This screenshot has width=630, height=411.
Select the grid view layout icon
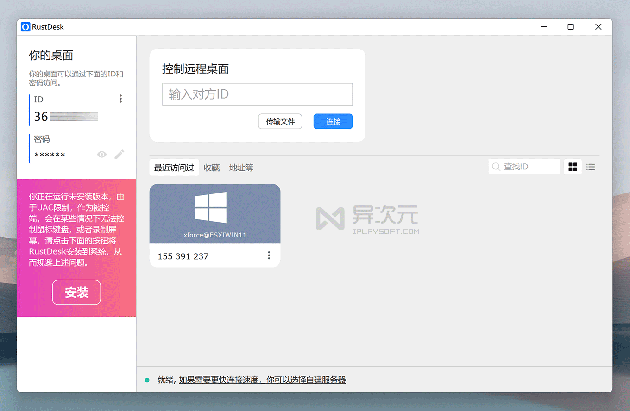(573, 167)
